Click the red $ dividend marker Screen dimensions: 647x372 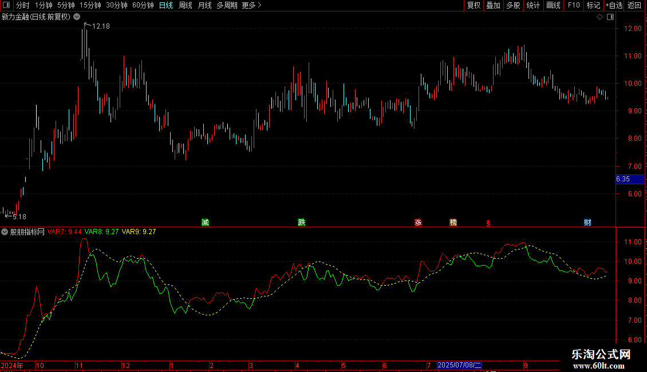pyautogui.click(x=488, y=223)
